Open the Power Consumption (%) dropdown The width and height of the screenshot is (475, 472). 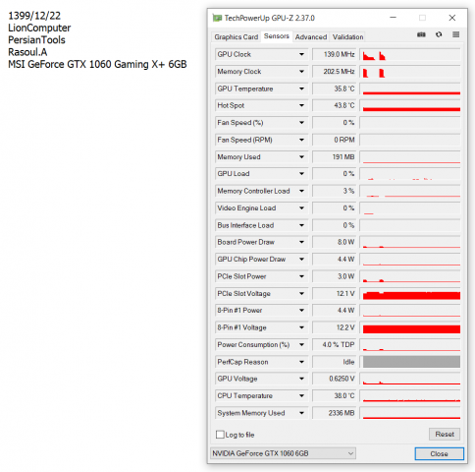pos(301,344)
